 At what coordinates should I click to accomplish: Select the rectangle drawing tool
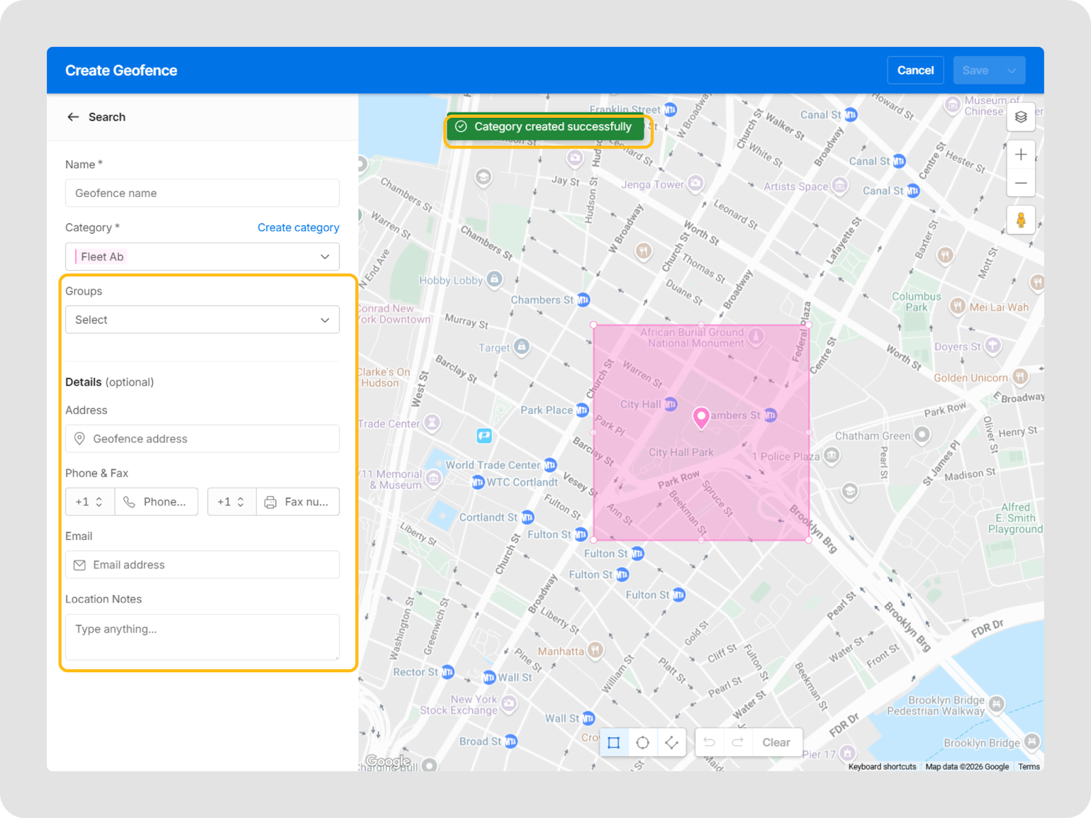614,742
